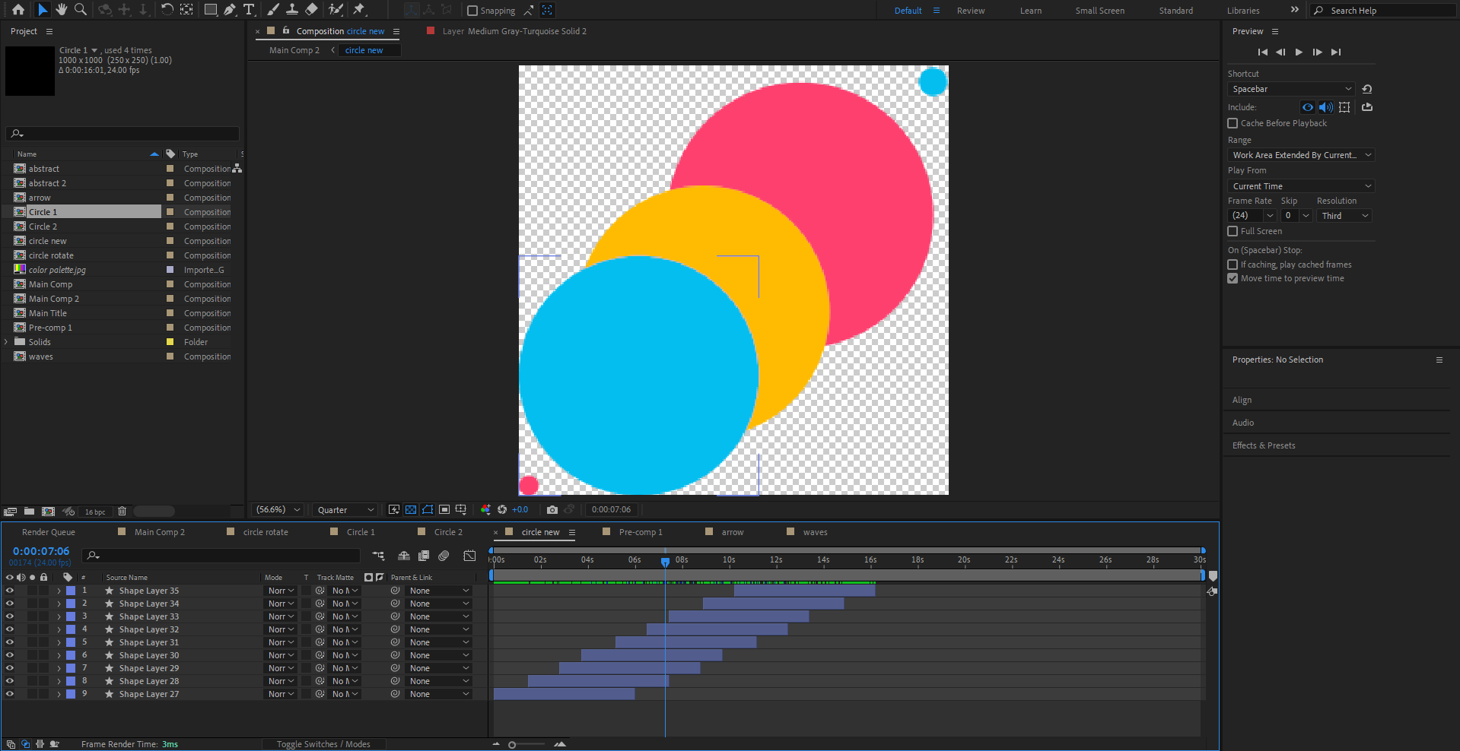This screenshot has height=751, width=1460.
Task: Open the Composition Mini-Flowchart icon
Action: click(378, 556)
